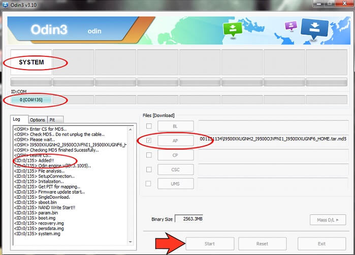Click log line 'NAND Write Start!!'
The image size is (355, 255).
pyautogui.click(x=45, y=207)
